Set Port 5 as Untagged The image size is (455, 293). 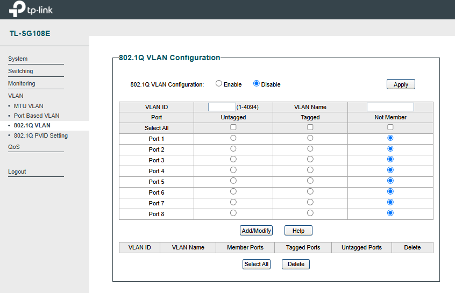pos(233,181)
